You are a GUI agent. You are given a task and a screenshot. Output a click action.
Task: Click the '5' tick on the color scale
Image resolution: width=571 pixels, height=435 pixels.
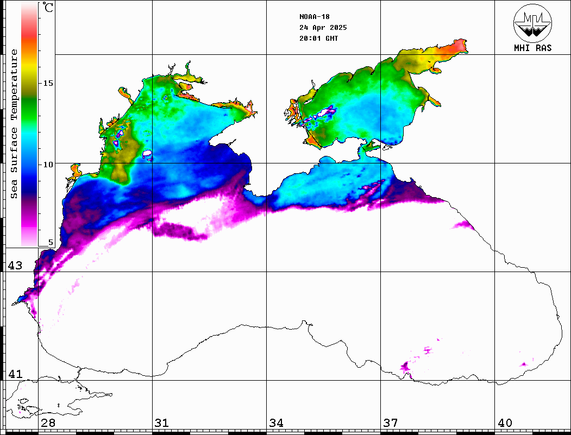point(51,242)
